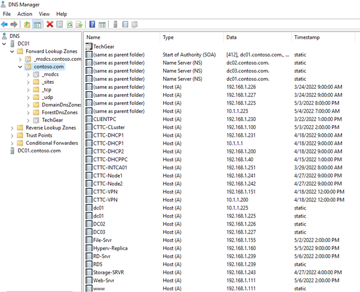Screen dimensions: 360x292
Task: Delete selection with the red X icon
Action: pyautogui.click(x=50, y=24)
